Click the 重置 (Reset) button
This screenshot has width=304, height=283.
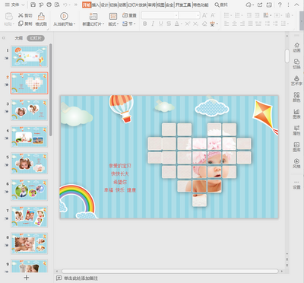tap(129, 15)
